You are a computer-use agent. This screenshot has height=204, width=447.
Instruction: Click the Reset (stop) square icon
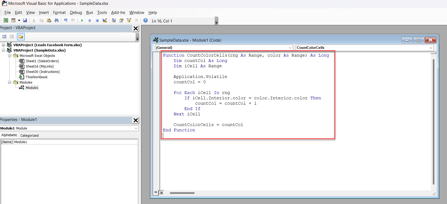(x=97, y=20)
